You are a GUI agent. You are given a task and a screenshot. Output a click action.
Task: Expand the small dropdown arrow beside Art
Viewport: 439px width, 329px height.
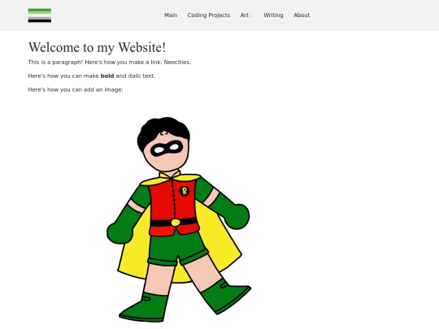[x=252, y=15]
